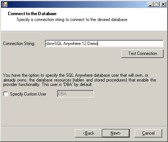Image resolution: width=168 pixels, height=142 pixels.
Task: Close the Connect to Database wizard
Action: point(163,4)
